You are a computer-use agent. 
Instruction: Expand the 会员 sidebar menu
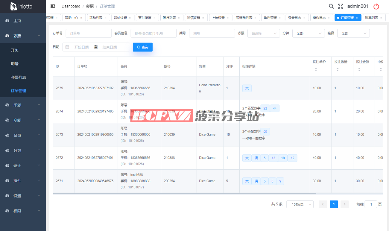click(23, 135)
